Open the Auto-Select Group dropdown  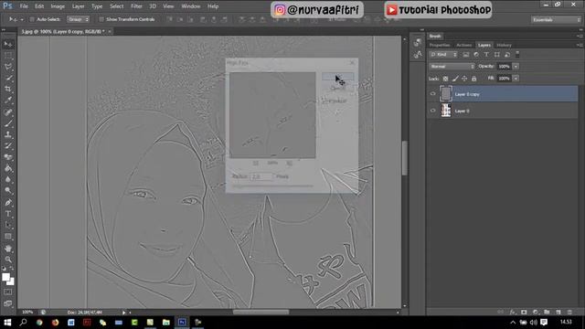(x=79, y=19)
